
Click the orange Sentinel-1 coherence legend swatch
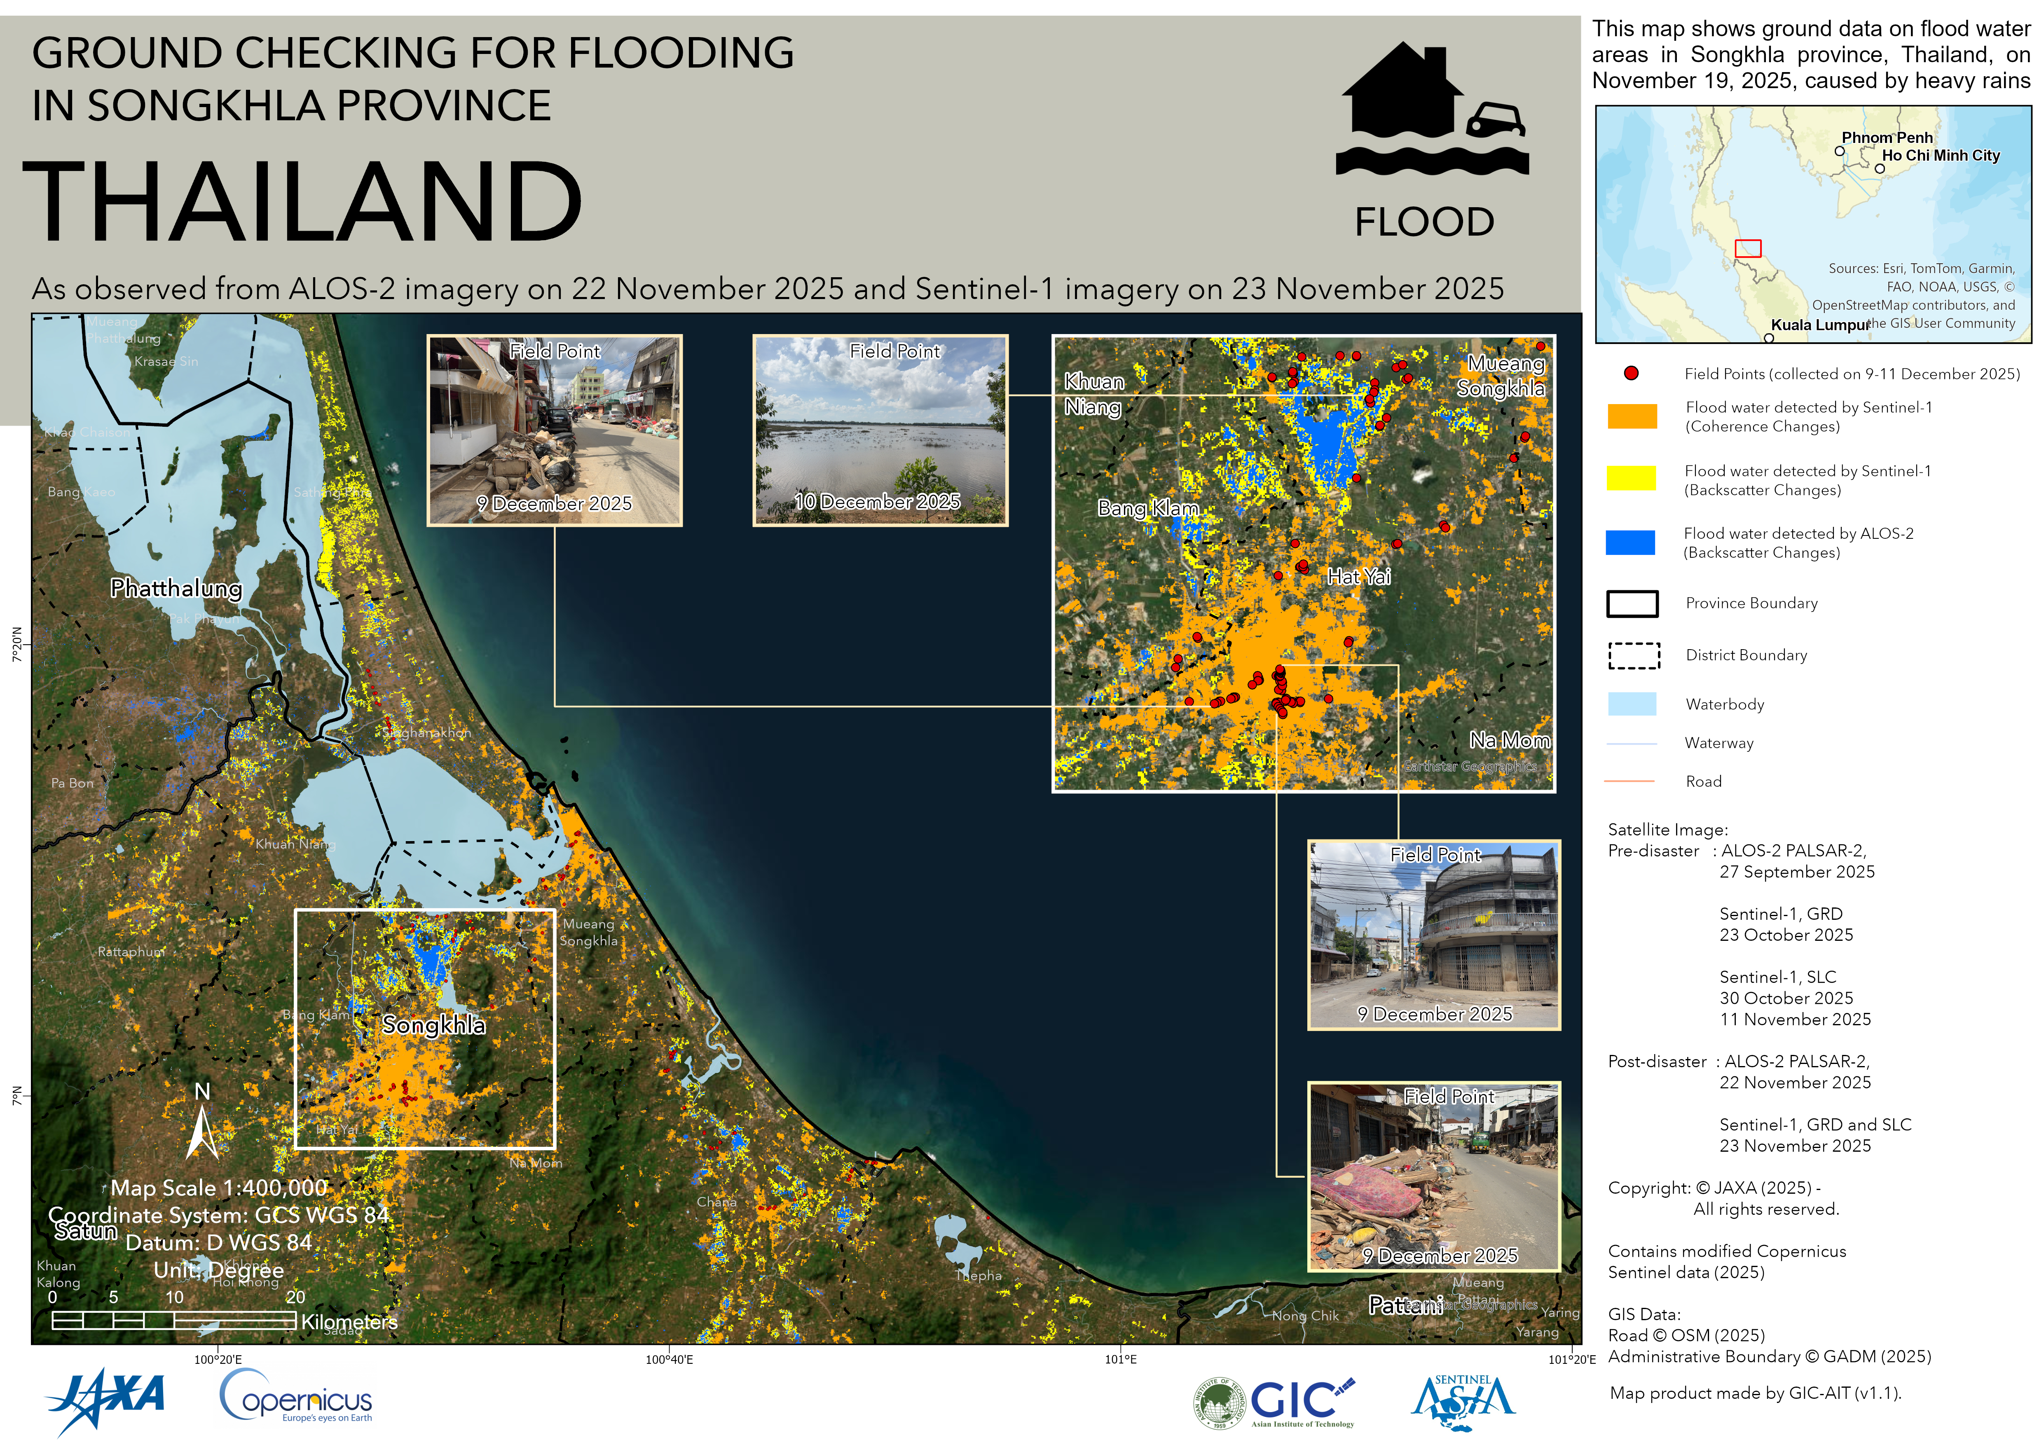pos(1632,416)
